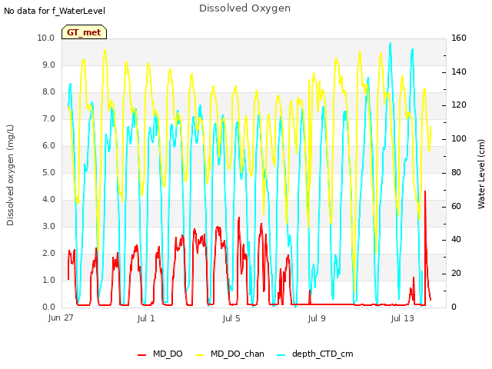Click the Jun 27 x-axis label
This screenshot has width=492, height=369.
(61, 317)
